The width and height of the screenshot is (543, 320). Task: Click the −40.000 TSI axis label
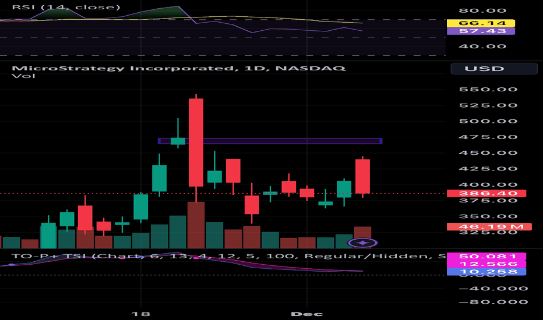click(x=493, y=289)
